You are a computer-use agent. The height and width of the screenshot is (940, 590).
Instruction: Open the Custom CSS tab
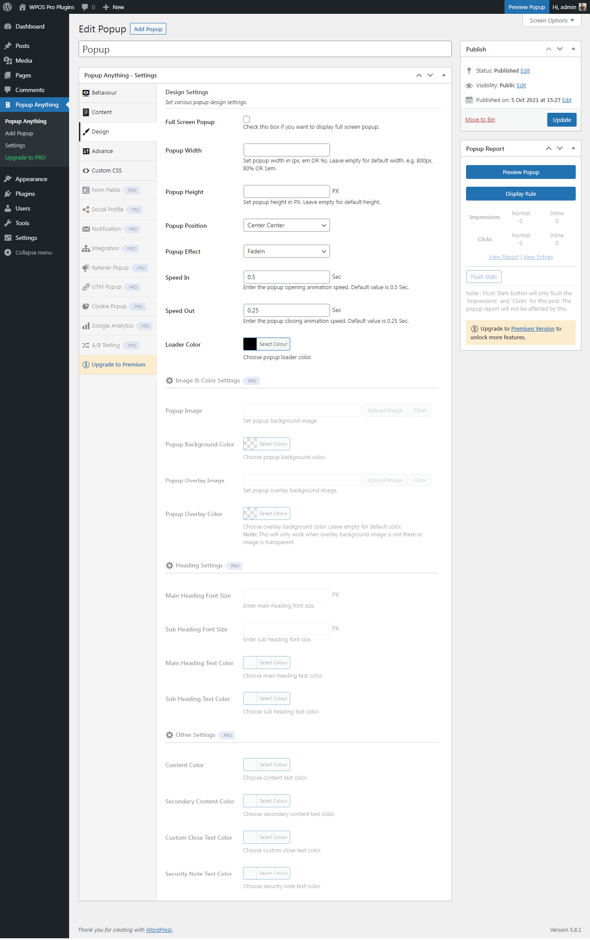[118, 171]
